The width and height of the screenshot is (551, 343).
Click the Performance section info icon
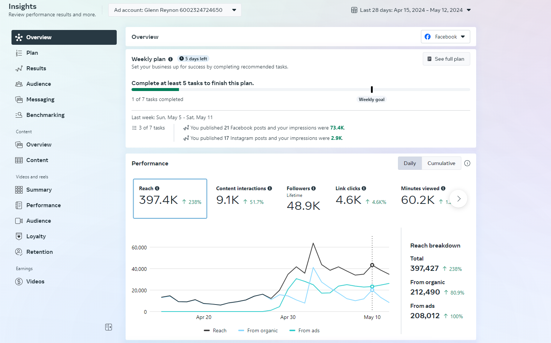tap(467, 163)
